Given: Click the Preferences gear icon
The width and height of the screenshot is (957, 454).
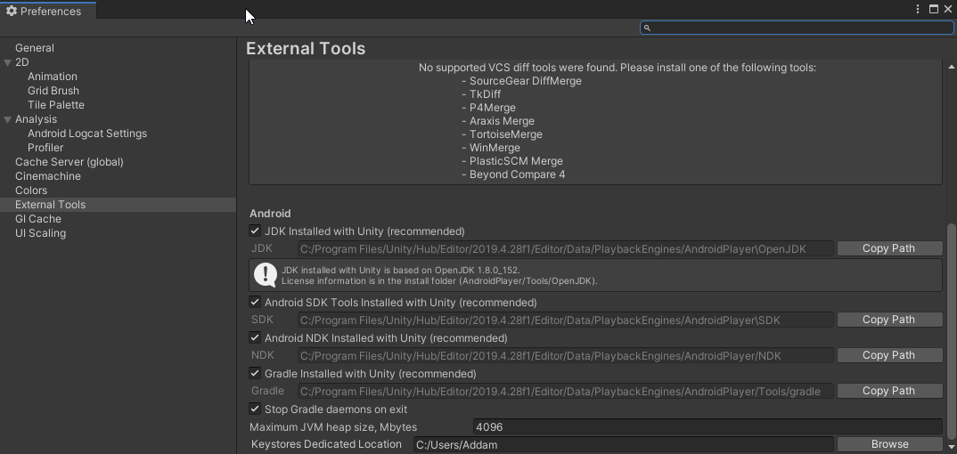Looking at the screenshot, I should [x=11, y=11].
